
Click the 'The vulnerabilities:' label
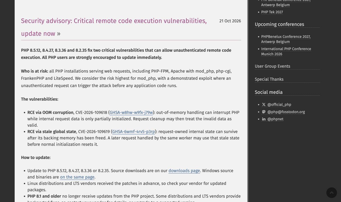coord(39,99)
